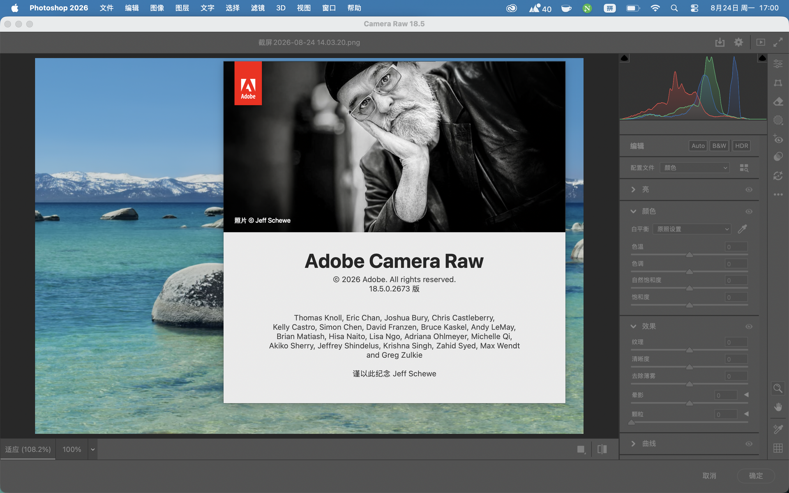Select the Remove eraser tool
The height and width of the screenshot is (493, 789).
778,101
